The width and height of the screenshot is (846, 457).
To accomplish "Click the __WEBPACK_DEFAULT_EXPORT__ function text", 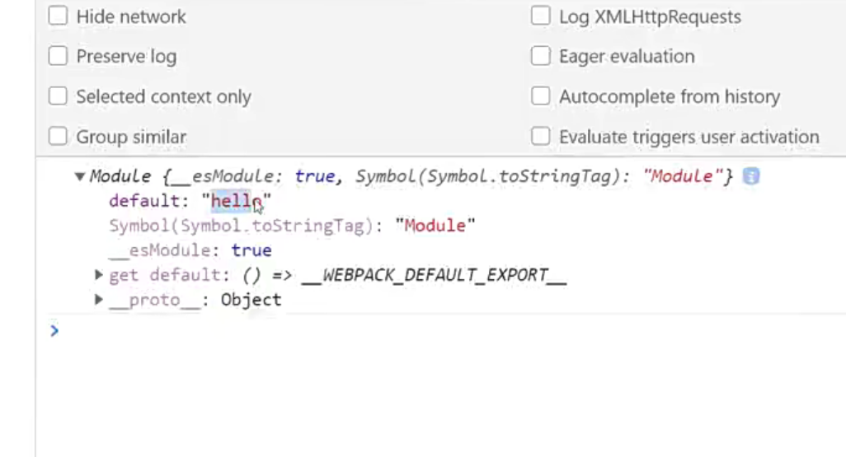I will tap(435, 275).
